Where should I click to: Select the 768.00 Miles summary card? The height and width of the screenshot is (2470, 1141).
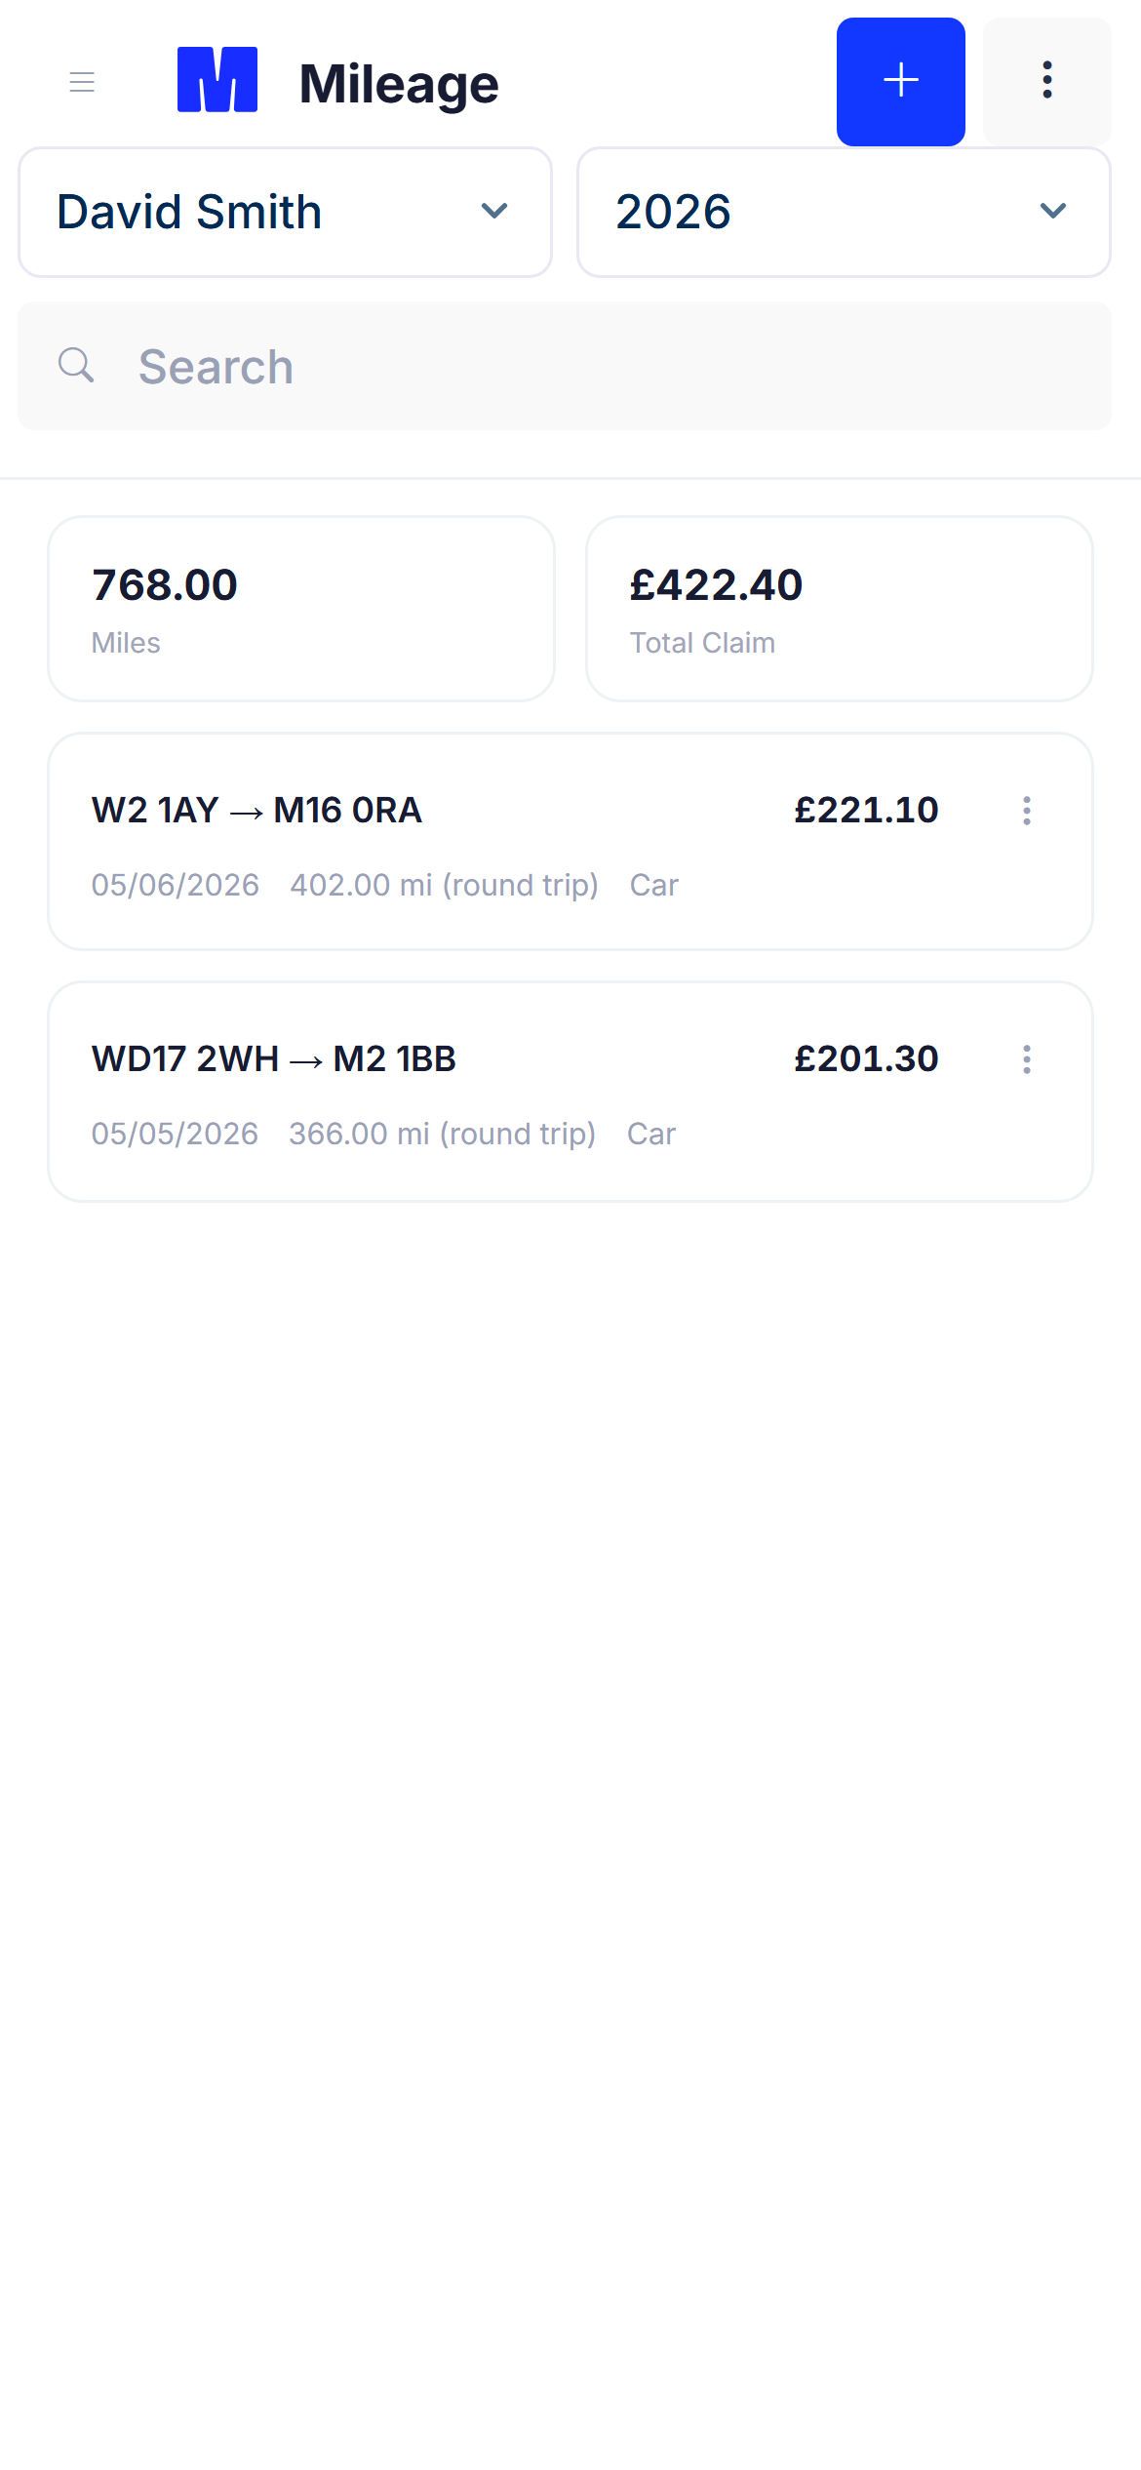(301, 609)
